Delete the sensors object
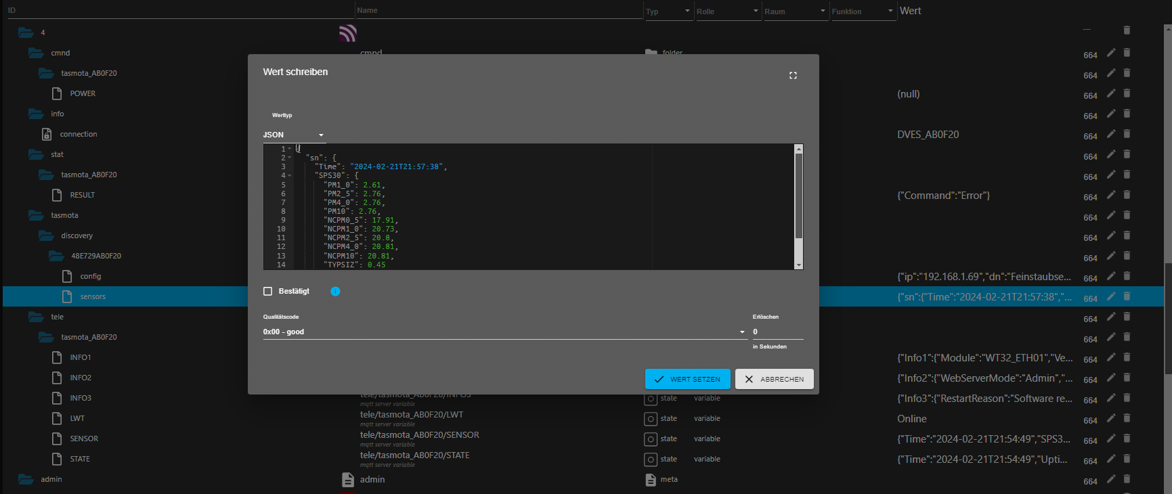 1127,296
